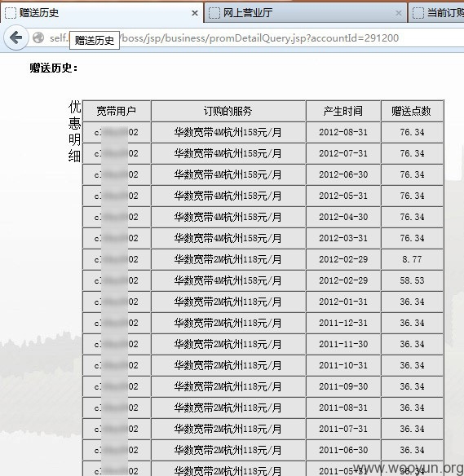Viewport: 464px width, 476px height.
Task: Click the 订购的服务 column header
Action: [x=228, y=111]
